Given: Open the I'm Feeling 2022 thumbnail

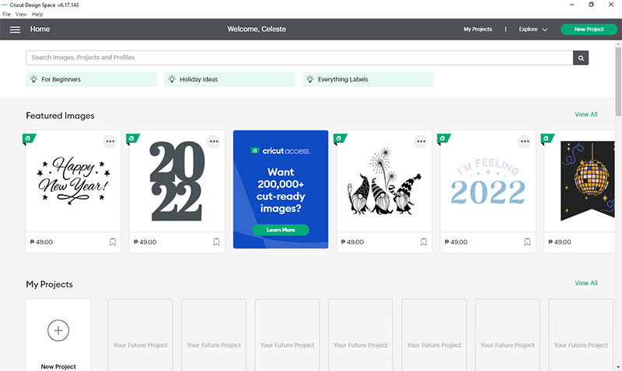Looking at the screenshot, I should click(488, 181).
